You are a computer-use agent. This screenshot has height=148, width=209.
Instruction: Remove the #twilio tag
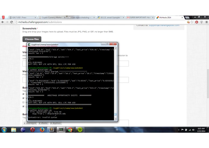coord(40,123)
